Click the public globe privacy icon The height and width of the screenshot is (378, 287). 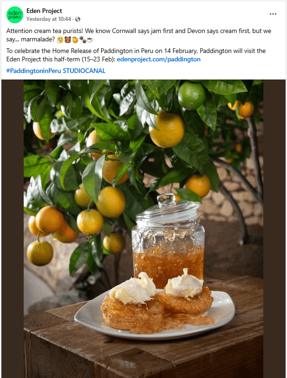(78, 19)
